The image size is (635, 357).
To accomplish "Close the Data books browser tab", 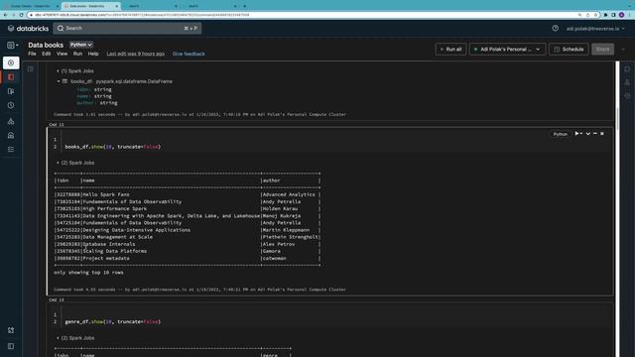I will (x=117, y=6).
